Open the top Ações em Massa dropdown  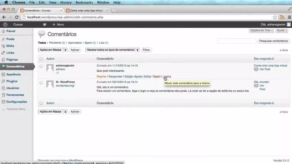[52, 50]
